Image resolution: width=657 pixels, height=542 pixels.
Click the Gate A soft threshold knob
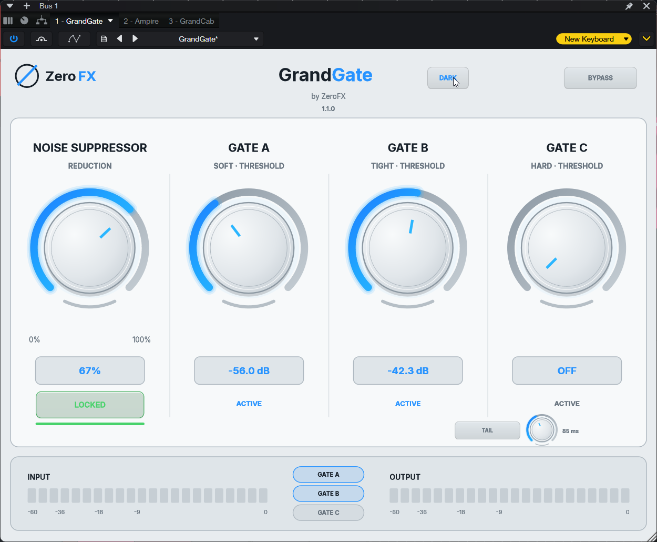249,248
